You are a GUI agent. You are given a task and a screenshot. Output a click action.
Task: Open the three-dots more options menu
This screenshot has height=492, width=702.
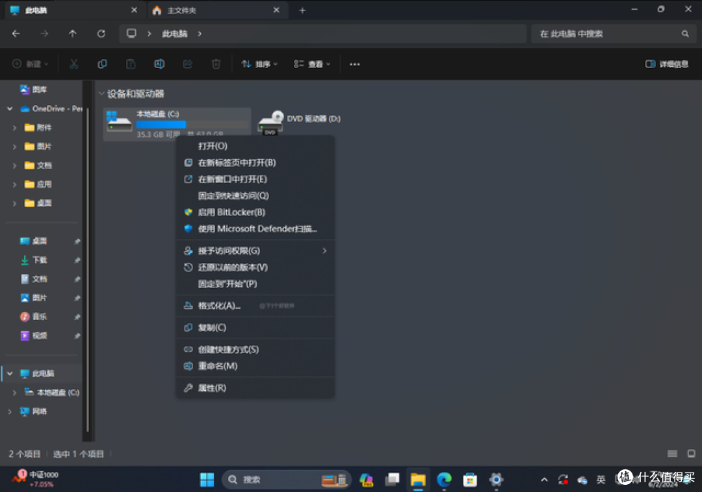(x=354, y=64)
